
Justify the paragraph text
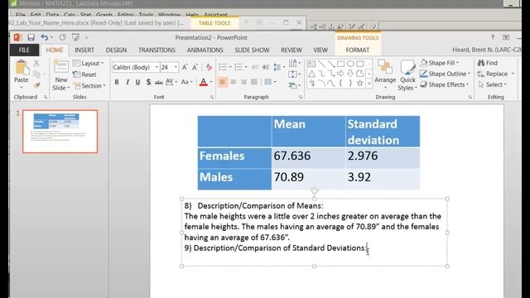(x=254, y=82)
